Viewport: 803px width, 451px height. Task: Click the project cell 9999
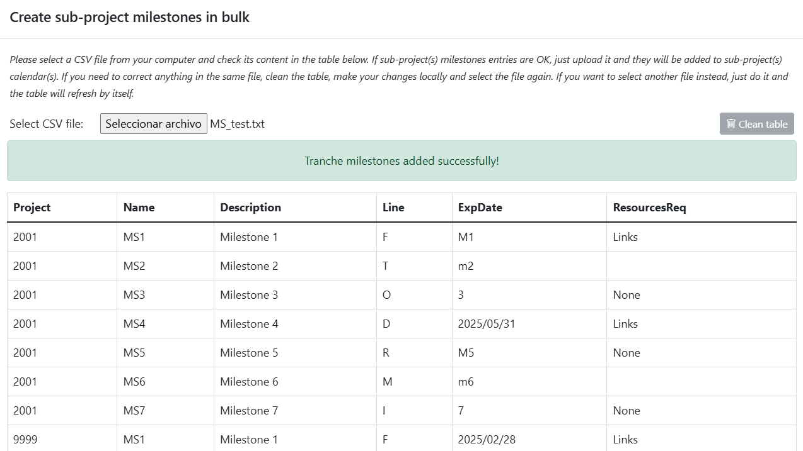[x=62, y=438]
